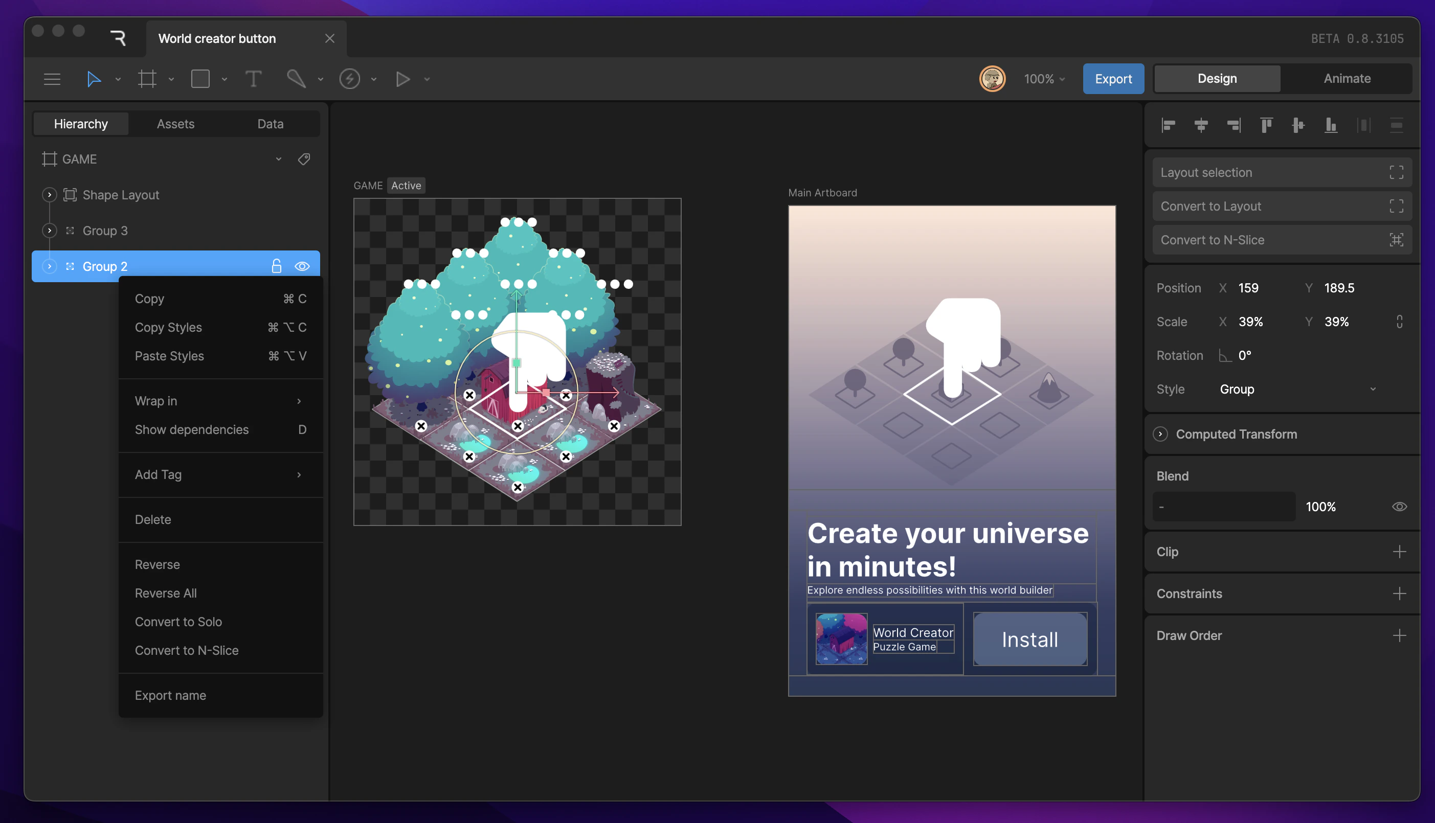The image size is (1435, 823).
Task: Switch to the Assets tab
Action: 175,124
